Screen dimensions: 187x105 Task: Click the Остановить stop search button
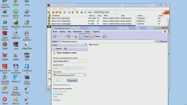pyautogui.click(x=72, y=80)
